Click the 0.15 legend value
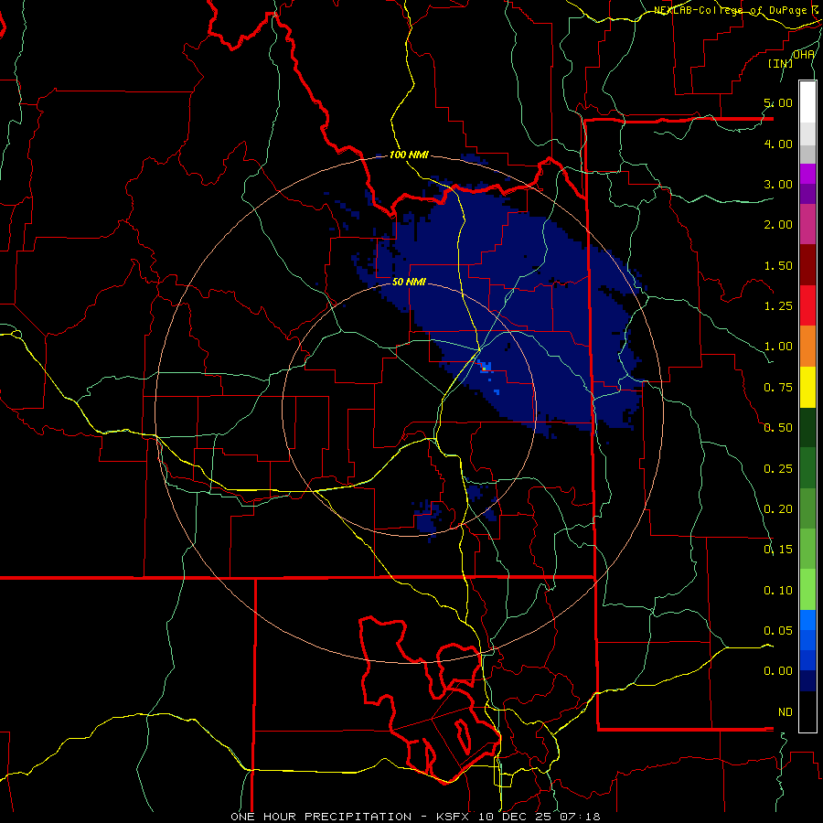The image size is (823, 823). (778, 549)
